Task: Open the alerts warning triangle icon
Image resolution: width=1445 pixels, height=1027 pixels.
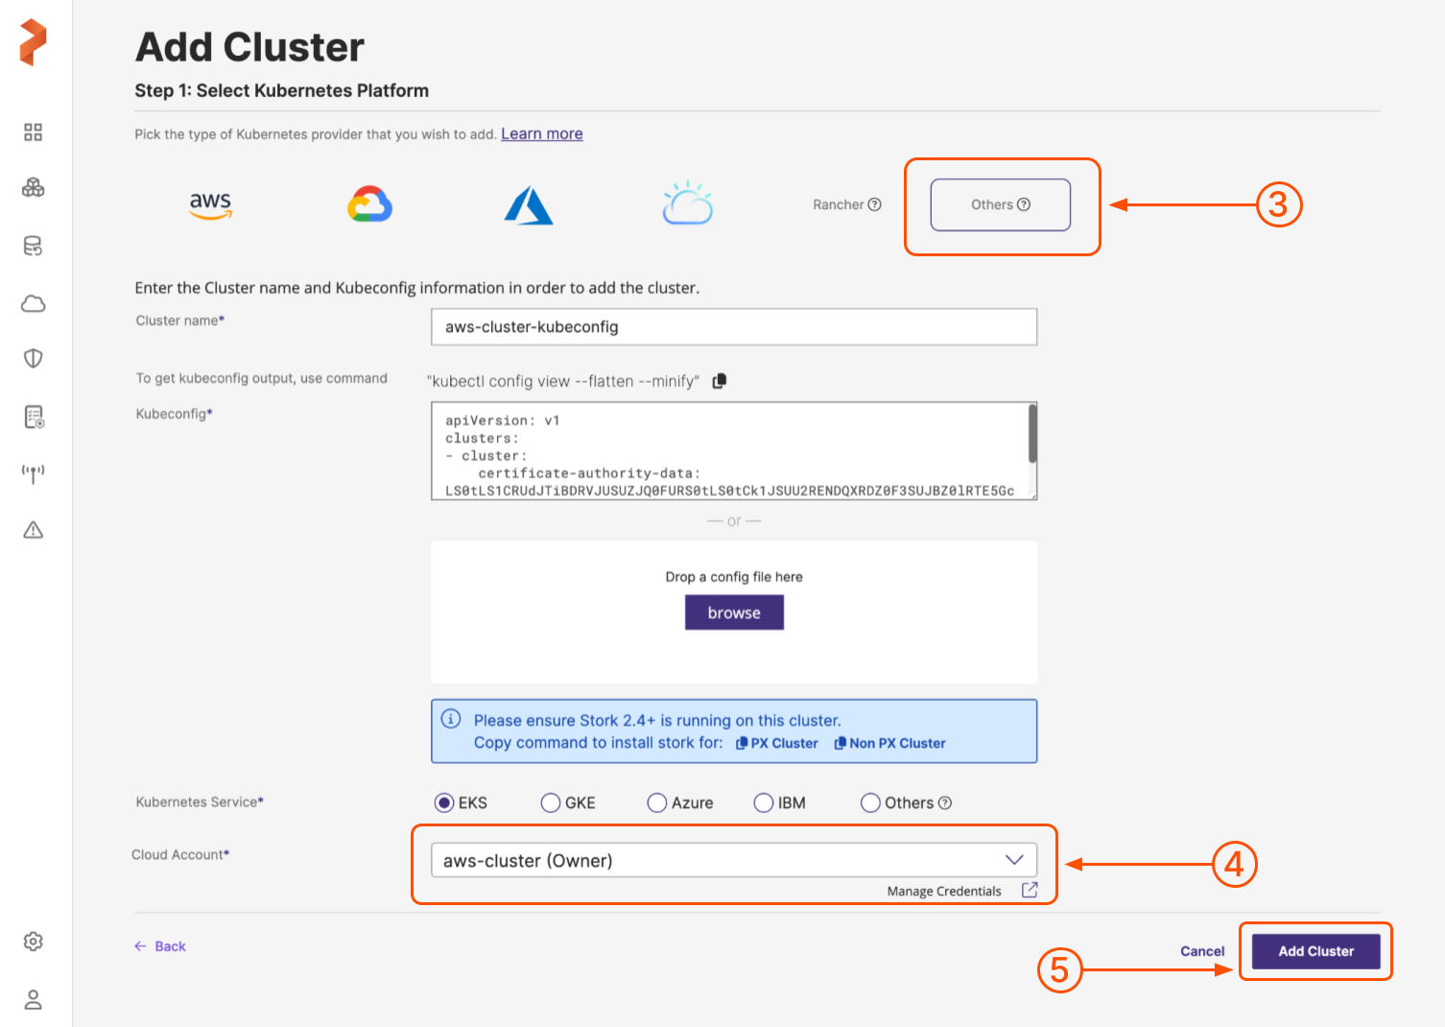Action: (34, 530)
